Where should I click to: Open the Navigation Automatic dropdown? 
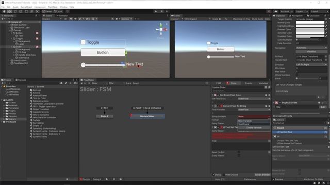pos(311,48)
